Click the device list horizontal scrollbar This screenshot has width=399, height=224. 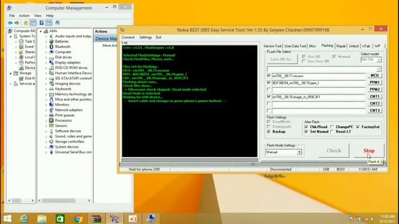[x=65, y=200]
